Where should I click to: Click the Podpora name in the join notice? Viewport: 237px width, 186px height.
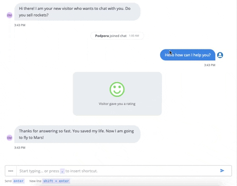102,36
